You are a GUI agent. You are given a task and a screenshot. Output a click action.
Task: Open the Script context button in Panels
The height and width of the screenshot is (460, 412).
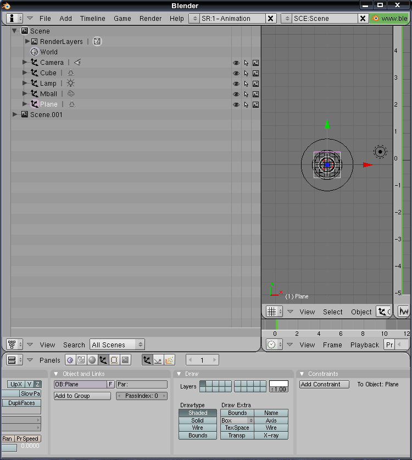click(x=81, y=360)
